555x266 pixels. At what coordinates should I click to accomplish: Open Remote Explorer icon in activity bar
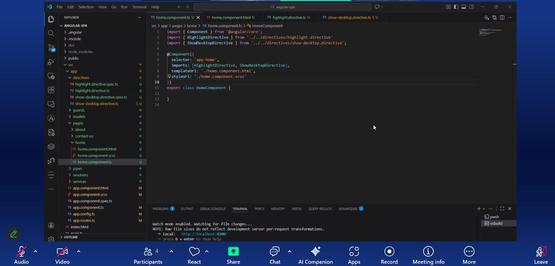click(x=51, y=76)
